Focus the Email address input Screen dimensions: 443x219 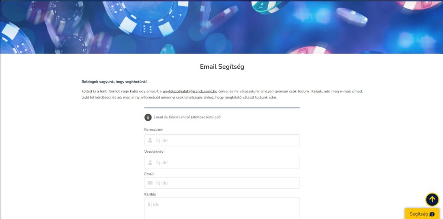pos(225,183)
